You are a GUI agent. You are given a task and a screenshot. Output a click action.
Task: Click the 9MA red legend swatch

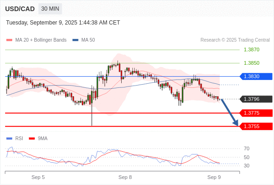coord(32,139)
